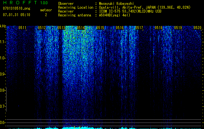The height and width of the screenshot is (129, 204).
Task: Click the 0518 time marker
Action: [x=159, y=28]
